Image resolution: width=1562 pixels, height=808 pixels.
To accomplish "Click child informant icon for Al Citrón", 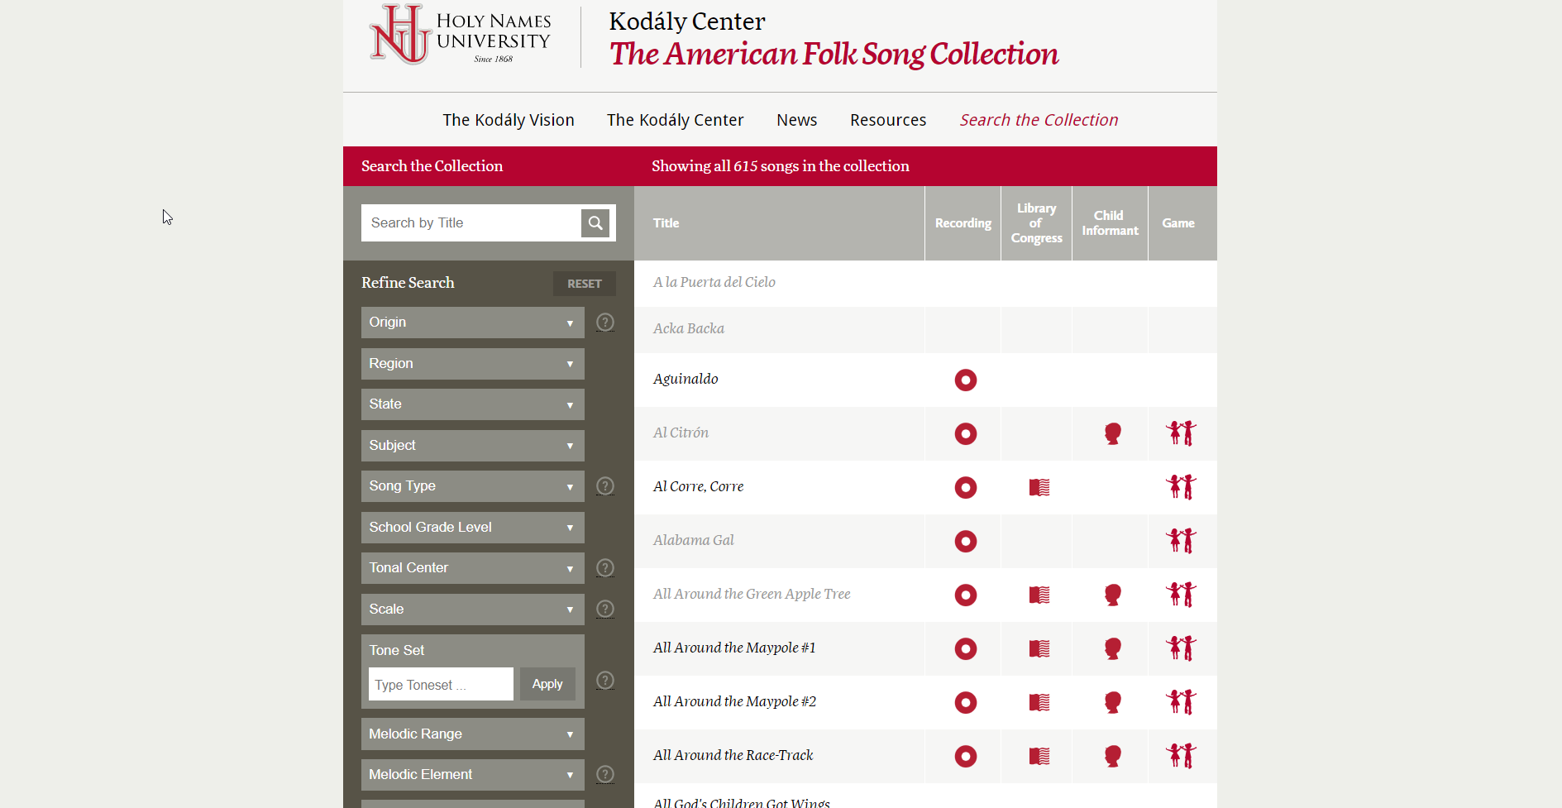I will [x=1113, y=433].
